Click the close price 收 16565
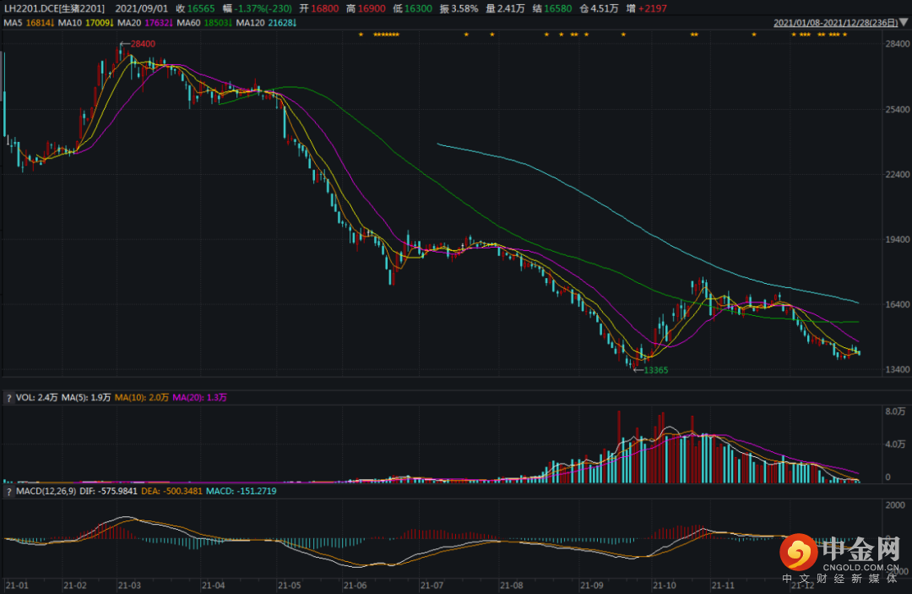This screenshot has height=594, width=912. [195, 8]
